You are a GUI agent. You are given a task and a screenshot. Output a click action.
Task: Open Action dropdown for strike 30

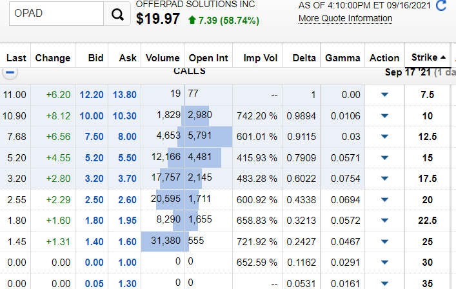click(x=384, y=263)
